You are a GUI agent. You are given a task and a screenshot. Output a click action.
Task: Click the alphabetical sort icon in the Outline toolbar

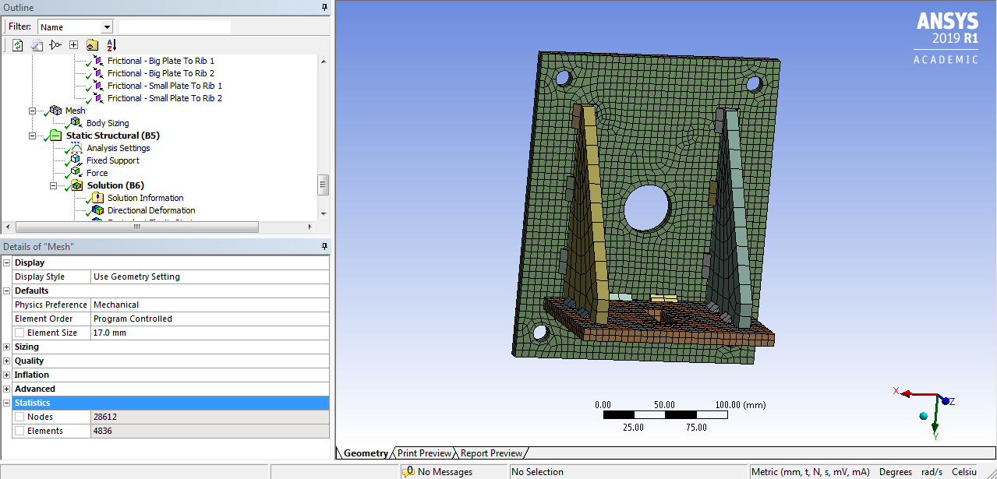110,45
